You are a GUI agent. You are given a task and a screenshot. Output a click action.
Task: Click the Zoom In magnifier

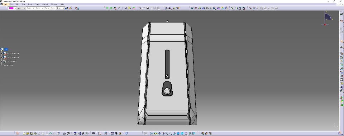167,134
